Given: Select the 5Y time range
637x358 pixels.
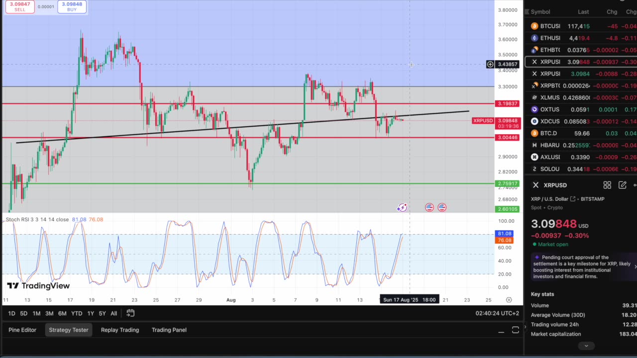Looking at the screenshot, I should [x=102, y=313].
